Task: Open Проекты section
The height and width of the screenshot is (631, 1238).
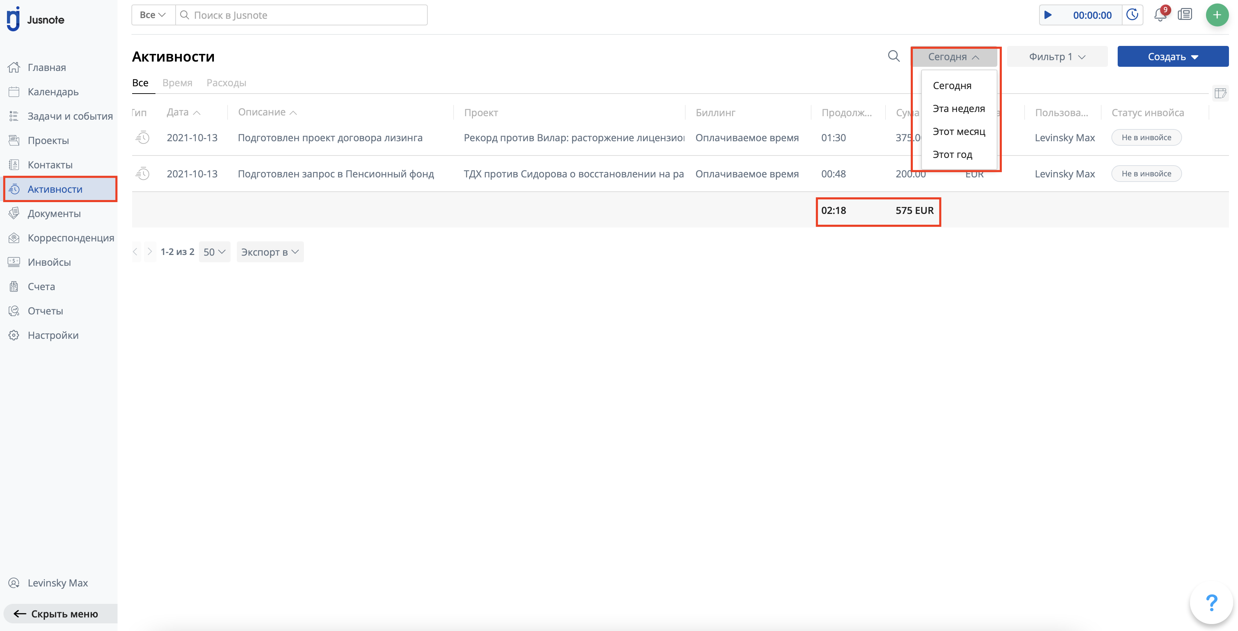Action: 48,140
